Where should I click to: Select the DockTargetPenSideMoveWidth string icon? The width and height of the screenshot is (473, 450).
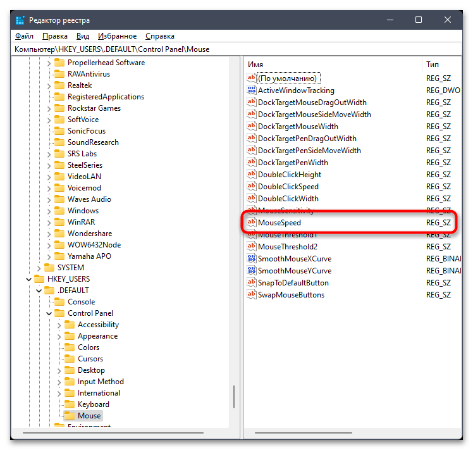point(251,150)
